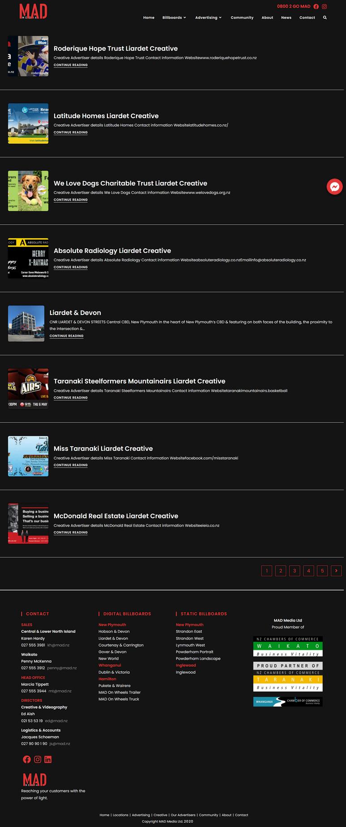Open Locations in footer menu
Viewport: 346px width, 827px height.
tap(120, 815)
